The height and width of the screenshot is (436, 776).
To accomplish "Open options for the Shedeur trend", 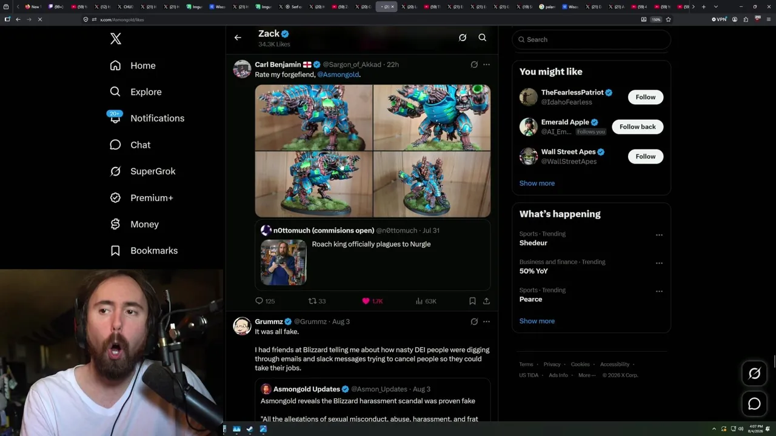I will pyautogui.click(x=659, y=235).
